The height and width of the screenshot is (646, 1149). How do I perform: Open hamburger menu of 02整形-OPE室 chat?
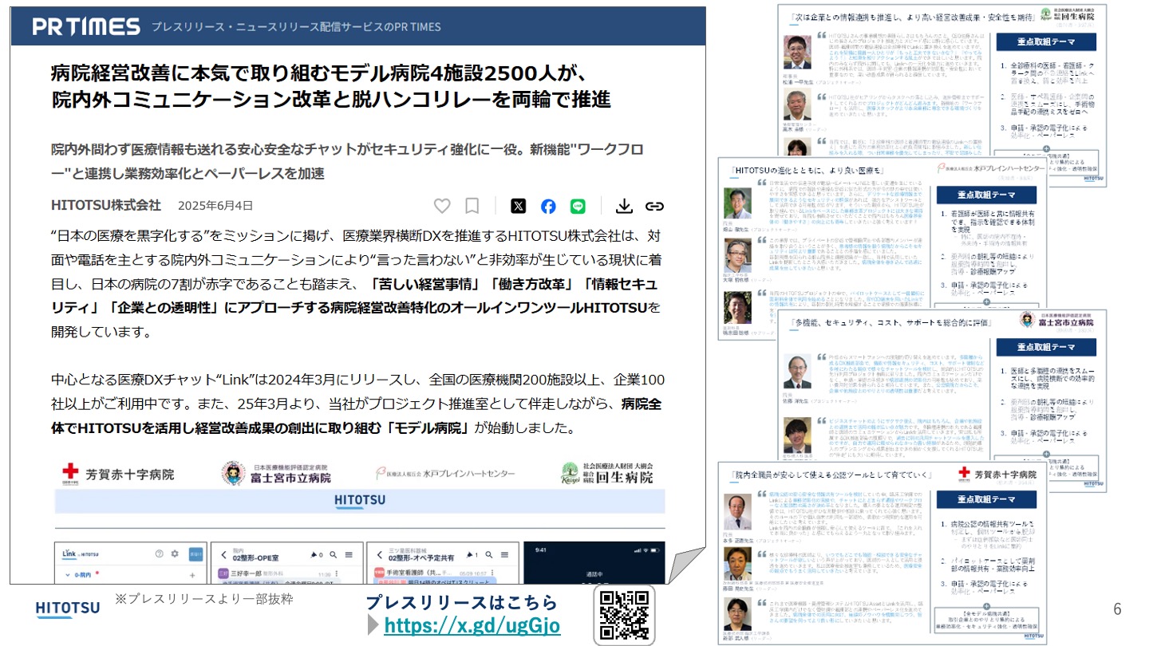point(349,554)
